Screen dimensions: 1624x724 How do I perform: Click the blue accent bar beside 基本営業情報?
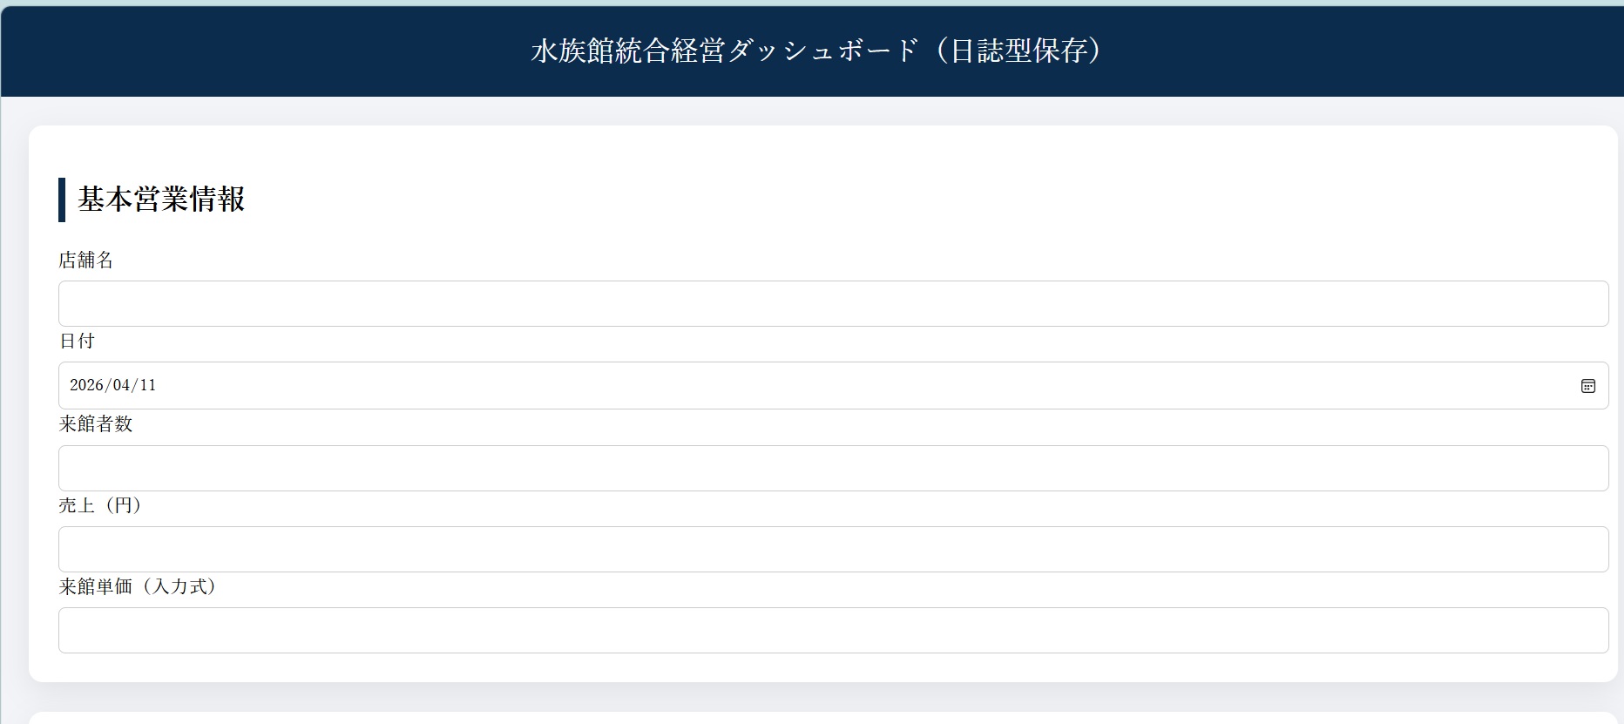click(62, 200)
